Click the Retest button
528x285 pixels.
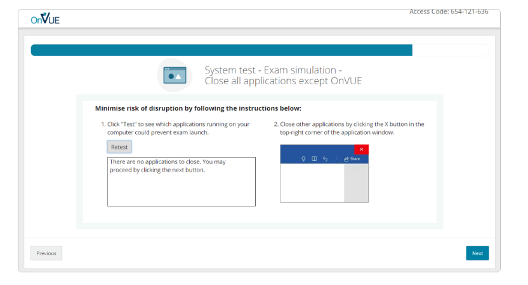click(x=119, y=147)
